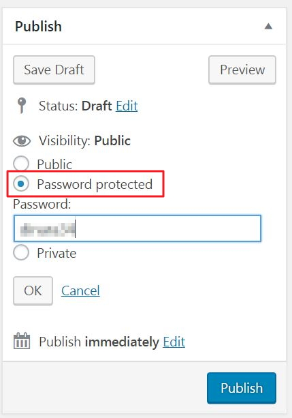Click the Private option label
292x418 pixels.
tap(56, 253)
